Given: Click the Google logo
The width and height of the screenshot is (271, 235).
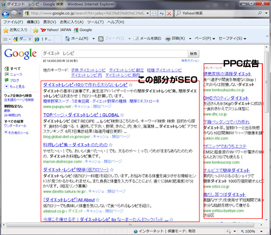Looking at the screenshot, I should [x=21, y=54].
